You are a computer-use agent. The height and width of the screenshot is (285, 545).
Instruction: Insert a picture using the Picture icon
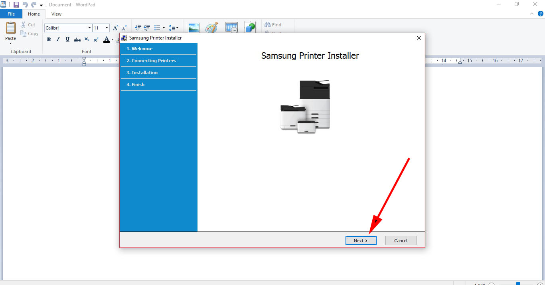pyautogui.click(x=194, y=27)
